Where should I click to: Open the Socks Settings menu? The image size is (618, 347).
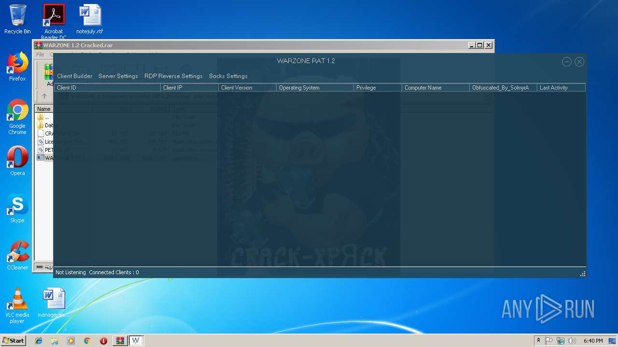tap(228, 76)
